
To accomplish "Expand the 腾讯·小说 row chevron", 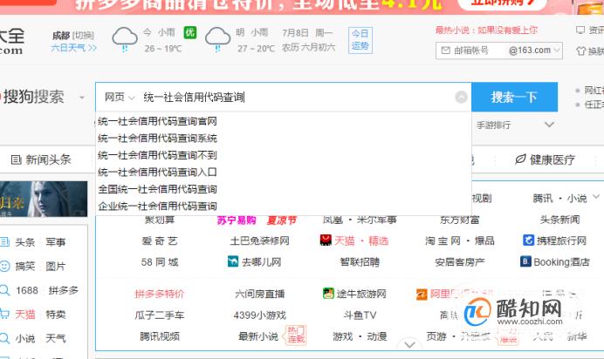I will pyautogui.click(x=596, y=197).
